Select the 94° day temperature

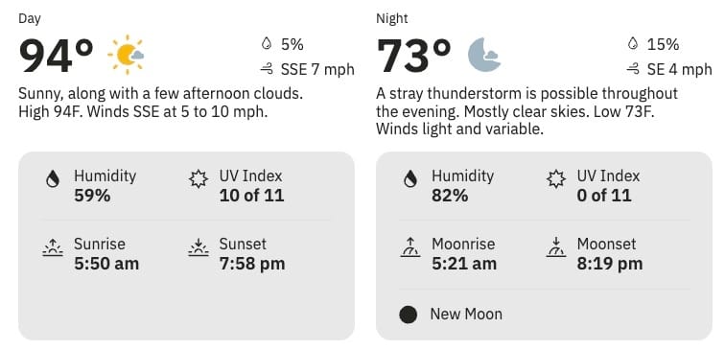click(x=56, y=55)
